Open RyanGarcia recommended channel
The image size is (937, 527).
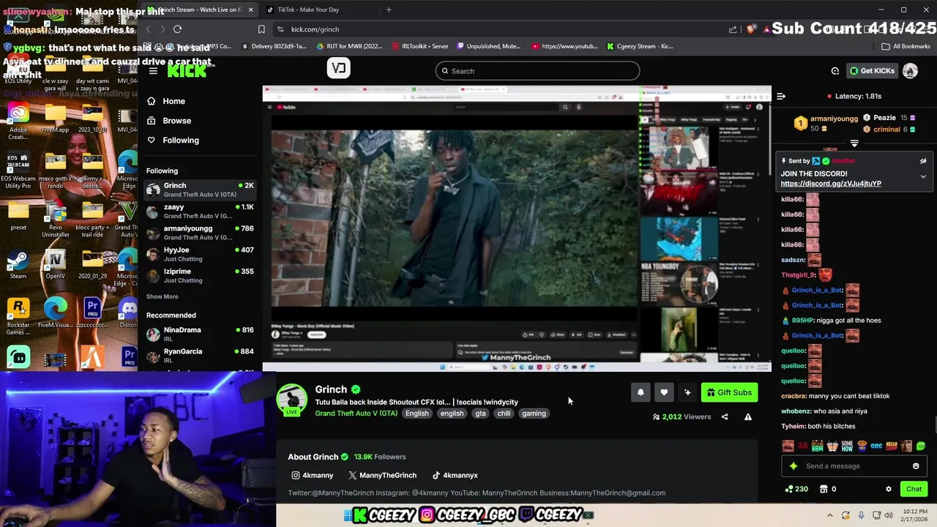pyautogui.click(x=200, y=355)
